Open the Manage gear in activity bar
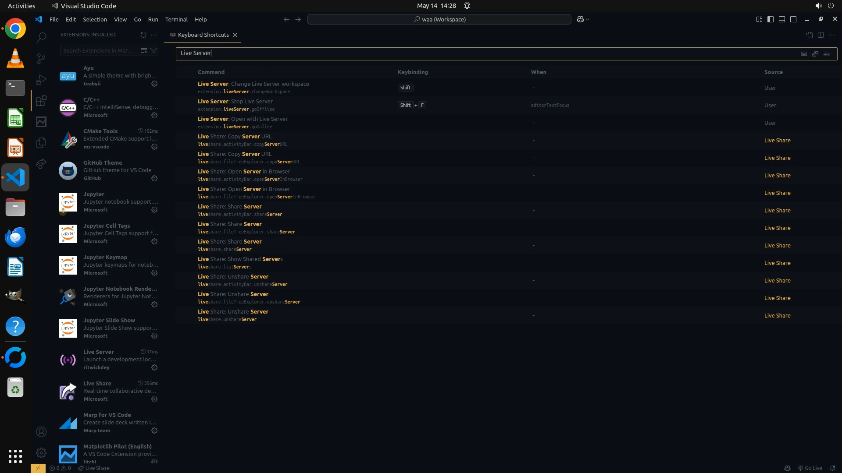The image size is (842, 473). 41,453
